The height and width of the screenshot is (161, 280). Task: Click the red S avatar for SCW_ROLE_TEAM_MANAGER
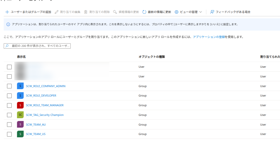(20, 105)
